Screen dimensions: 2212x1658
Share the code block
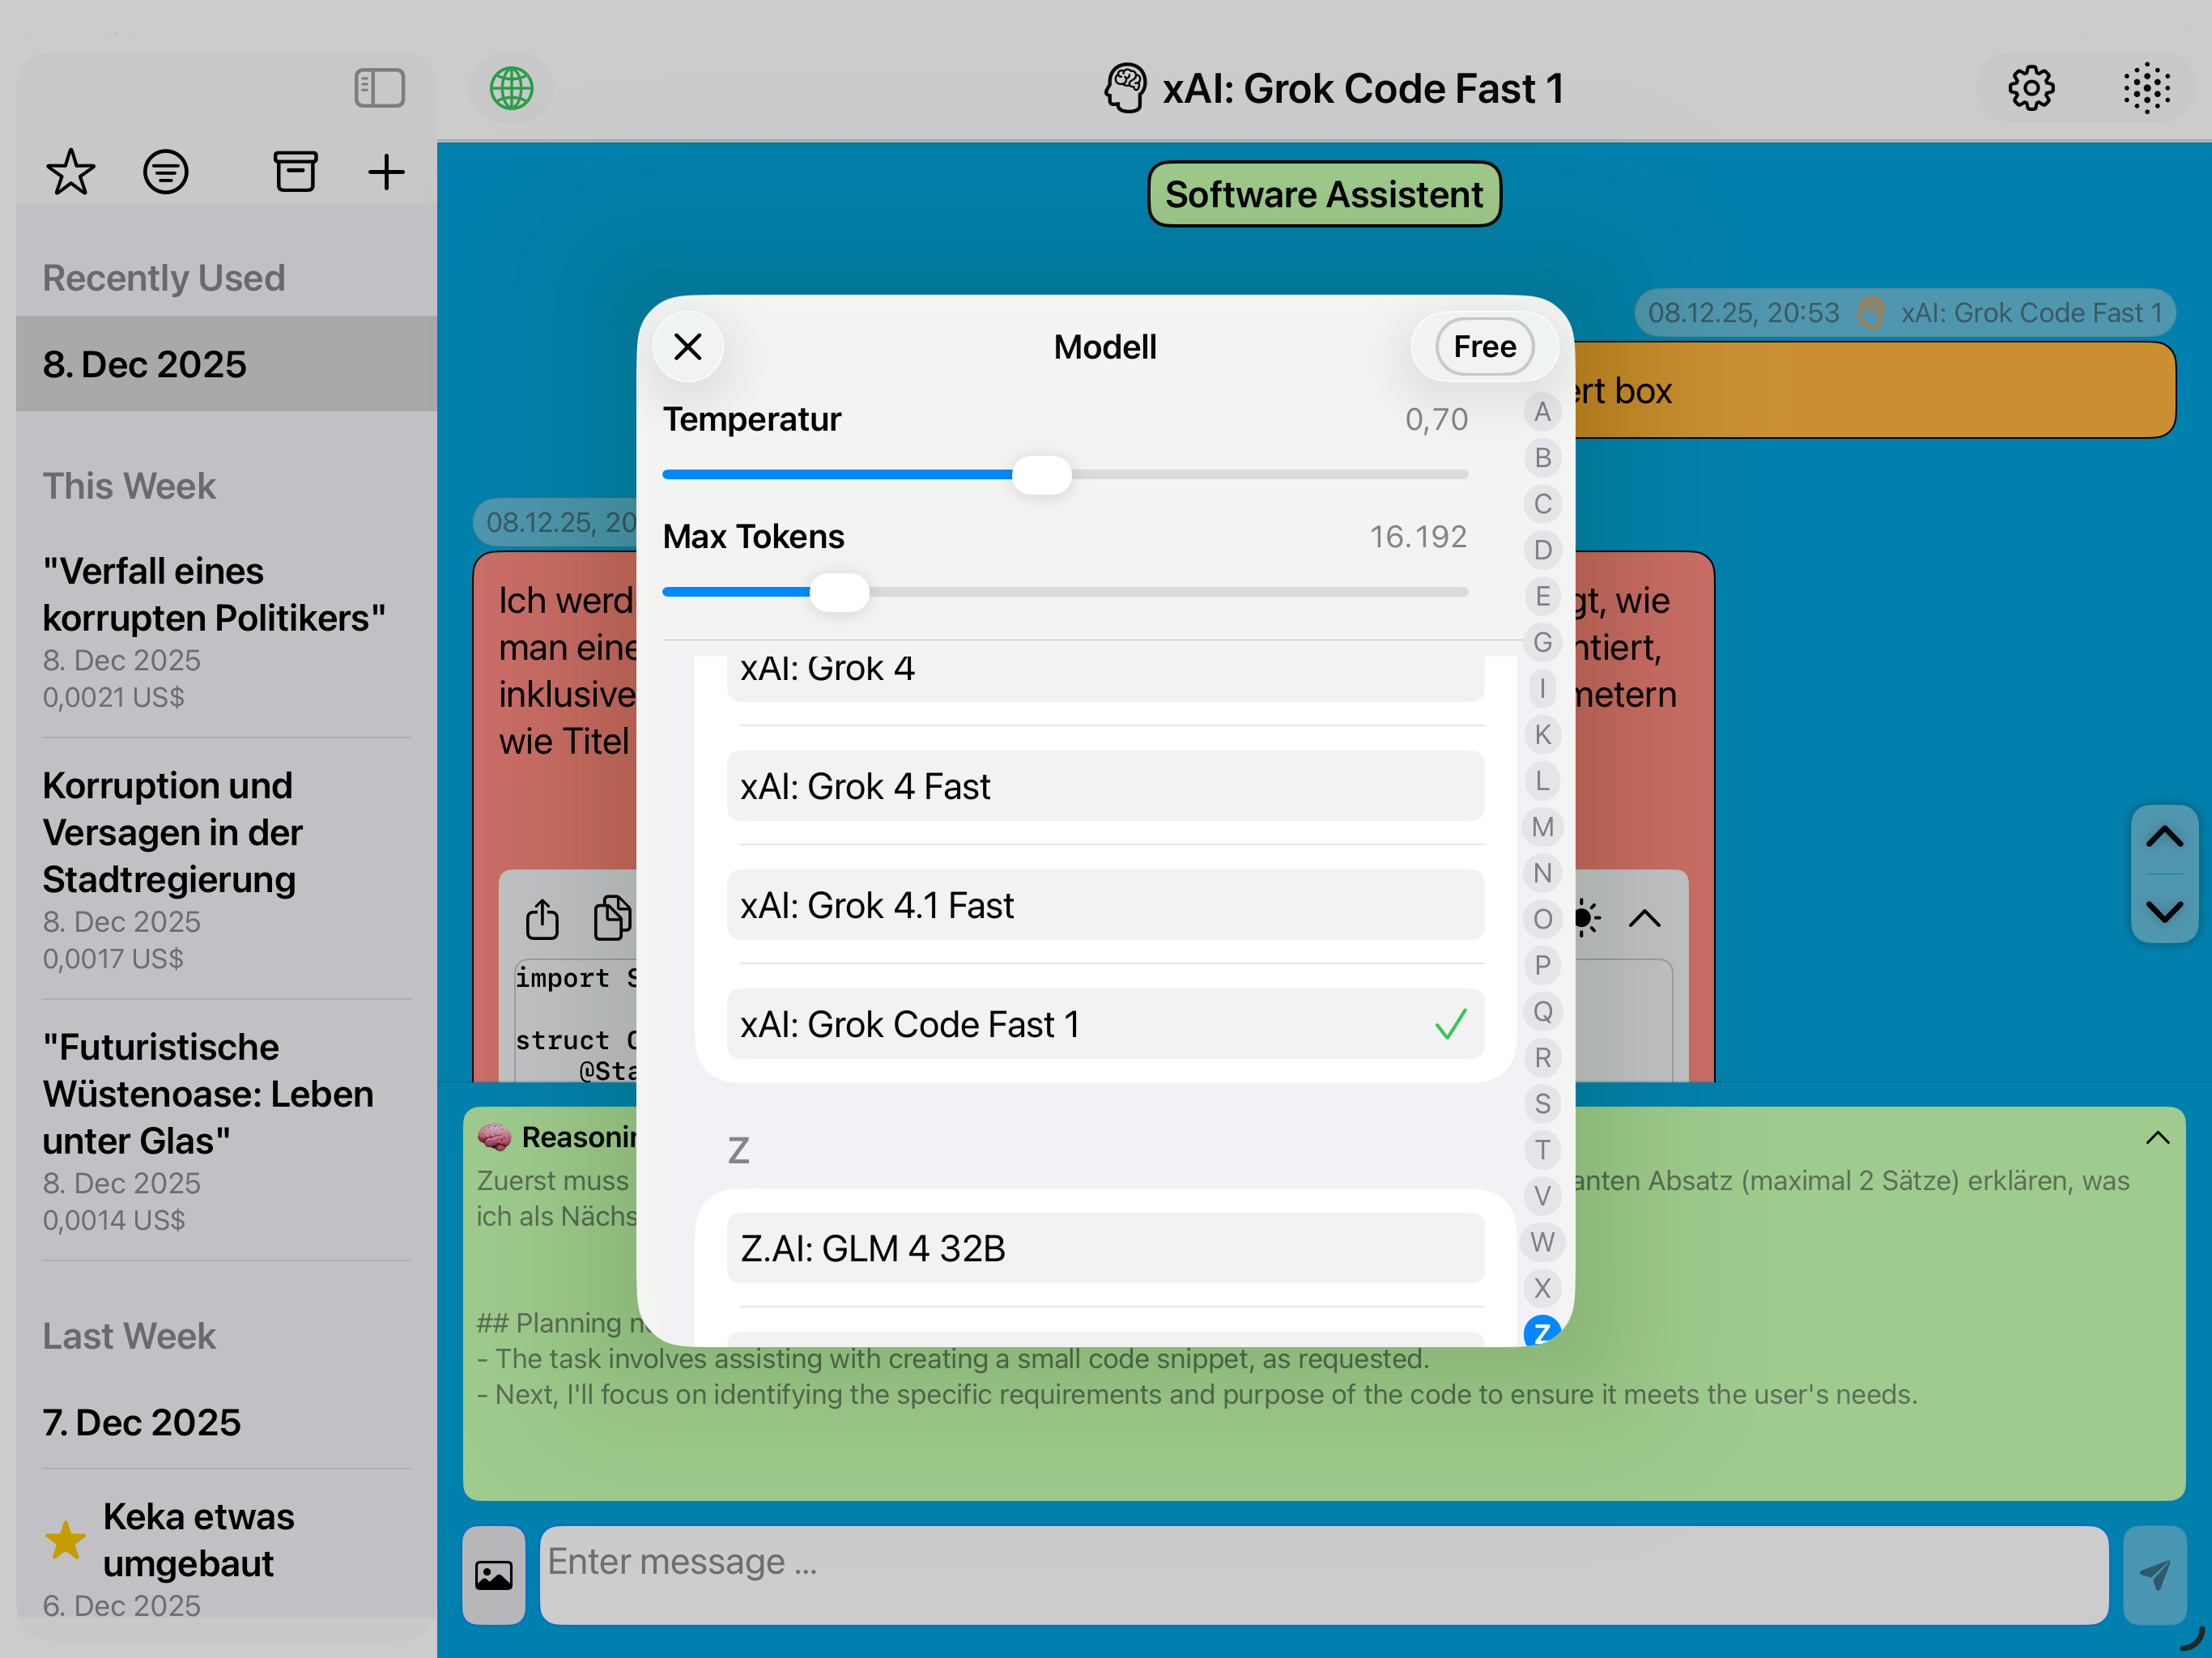[542, 918]
